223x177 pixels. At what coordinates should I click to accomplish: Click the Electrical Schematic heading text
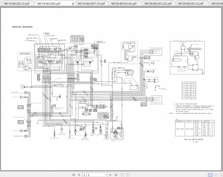pos(22,27)
